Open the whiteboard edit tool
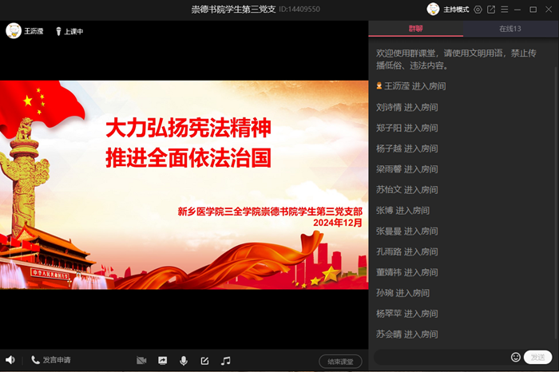559x372 pixels. (x=204, y=361)
